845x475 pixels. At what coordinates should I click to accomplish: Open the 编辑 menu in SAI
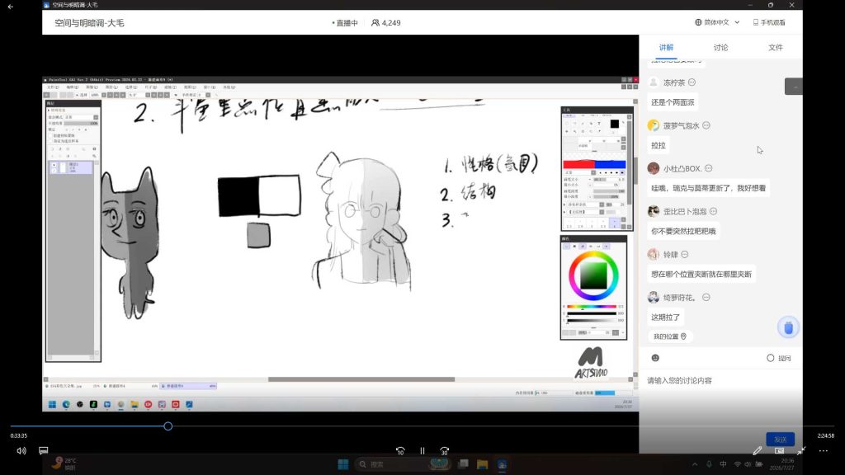point(73,87)
